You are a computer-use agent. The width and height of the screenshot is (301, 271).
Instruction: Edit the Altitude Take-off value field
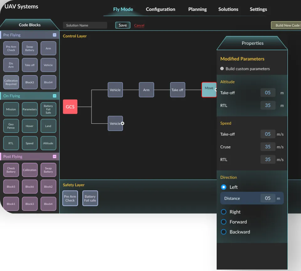click(268, 93)
